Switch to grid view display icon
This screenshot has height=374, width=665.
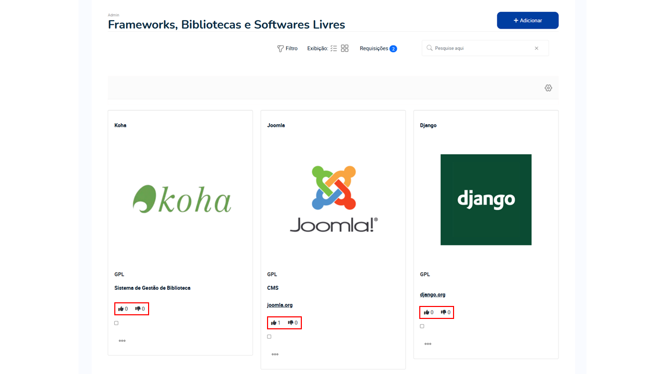pyautogui.click(x=344, y=48)
